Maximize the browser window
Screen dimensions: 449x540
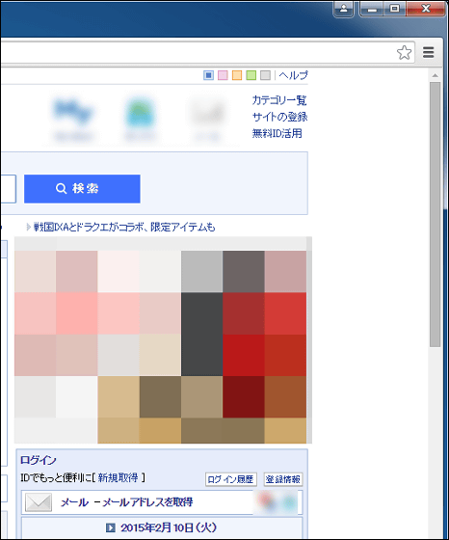click(395, 9)
